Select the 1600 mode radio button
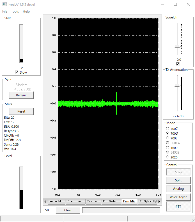 pyautogui.click(x=168, y=148)
